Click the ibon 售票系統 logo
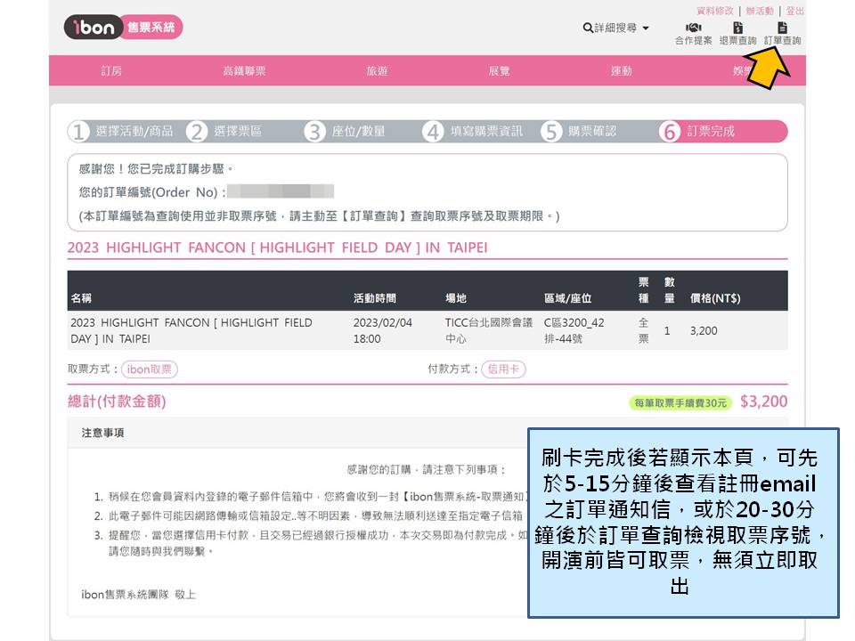This screenshot has width=855, height=641. click(123, 27)
